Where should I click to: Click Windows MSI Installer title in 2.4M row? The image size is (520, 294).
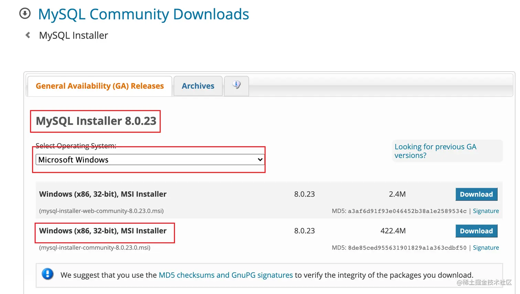pos(103,194)
